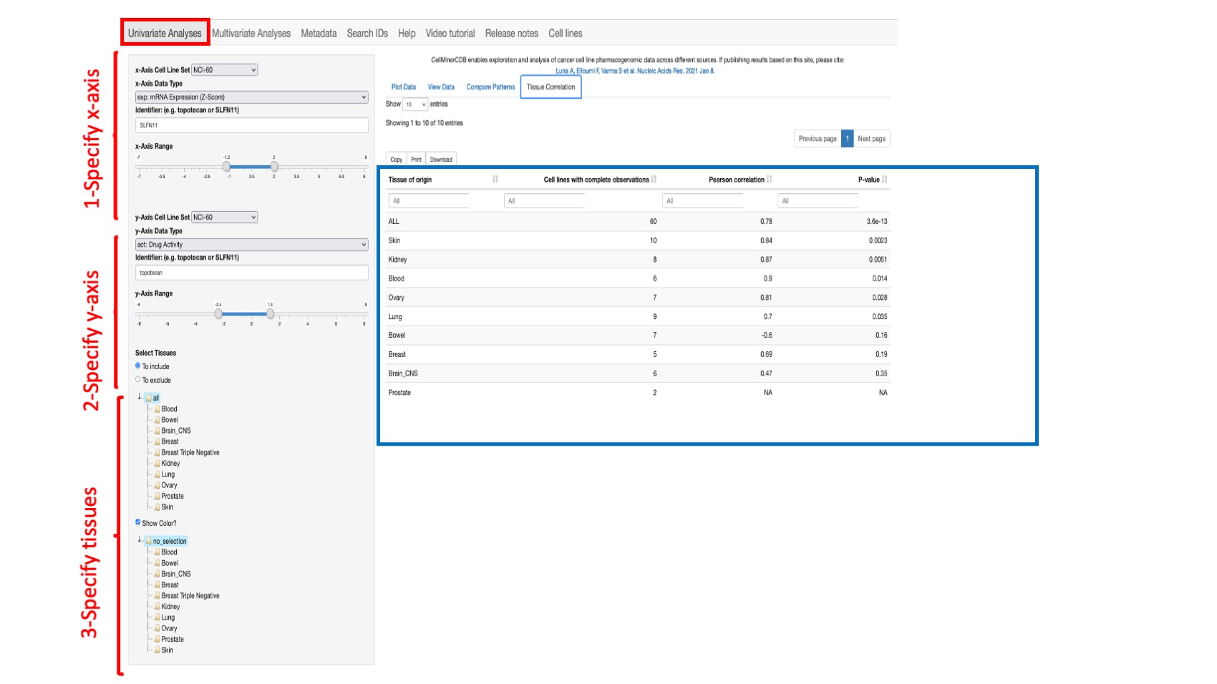This screenshot has width=1217, height=684.
Task: Select the To include radio button
Action: (137, 366)
